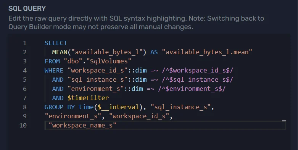This screenshot has height=150, width=298.
Task: Click line number 10 in the gutter
Action: click(x=23, y=125)
